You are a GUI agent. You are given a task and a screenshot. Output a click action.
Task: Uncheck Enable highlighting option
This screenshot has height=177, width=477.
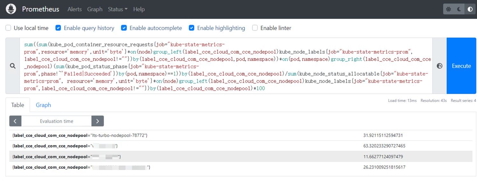(x=191, y=28)
